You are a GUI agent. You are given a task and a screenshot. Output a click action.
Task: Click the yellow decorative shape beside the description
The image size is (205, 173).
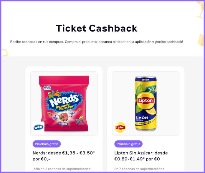tap(201, 40)
